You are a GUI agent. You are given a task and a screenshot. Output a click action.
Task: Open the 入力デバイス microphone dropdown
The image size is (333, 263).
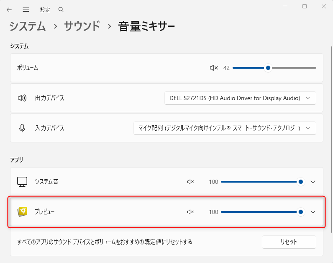pyautogui.click(x=224, y=128)
